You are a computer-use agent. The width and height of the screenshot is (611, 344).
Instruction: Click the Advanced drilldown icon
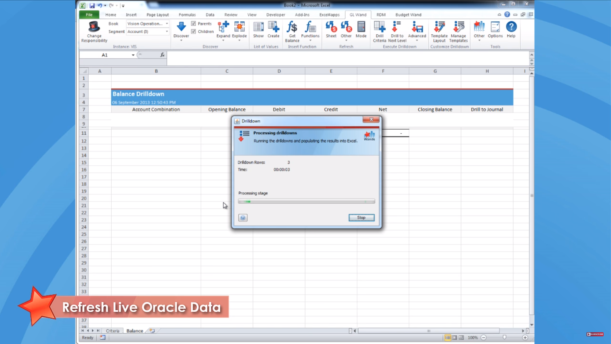[x=417, y=27]
